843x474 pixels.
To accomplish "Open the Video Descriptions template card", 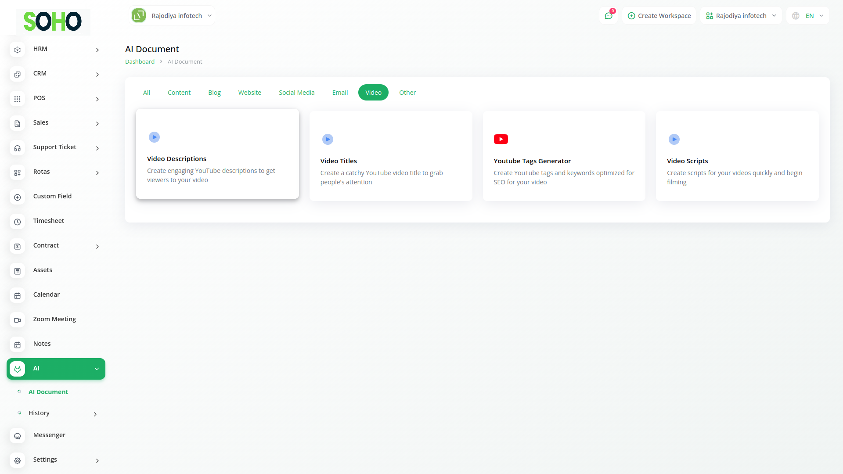I will pyautogui.click(x=217, y=154).
